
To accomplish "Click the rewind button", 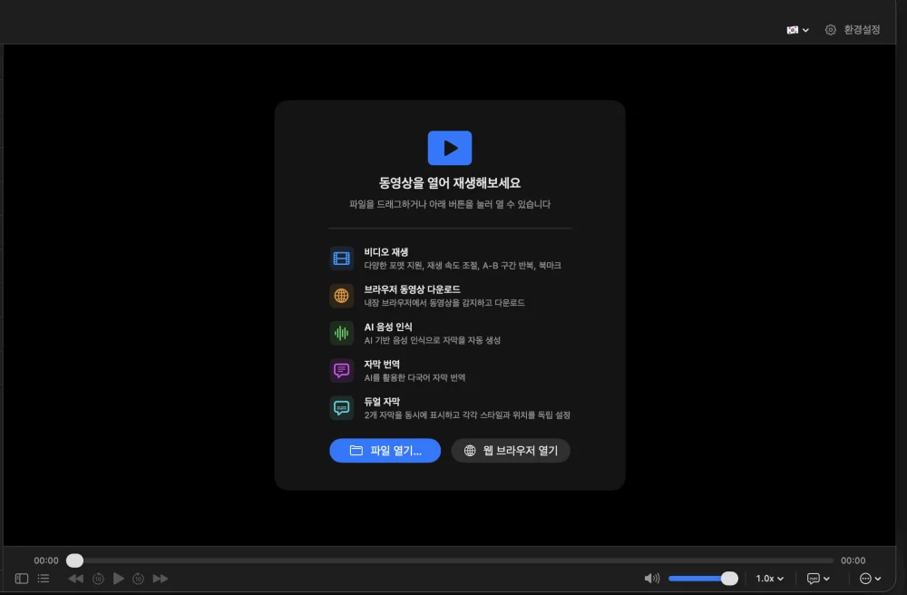I will click(76, 579).
